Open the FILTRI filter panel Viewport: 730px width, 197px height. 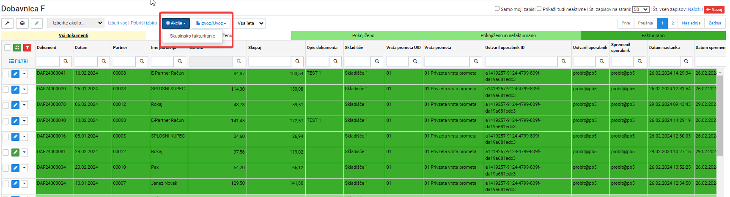pos(18,61)
